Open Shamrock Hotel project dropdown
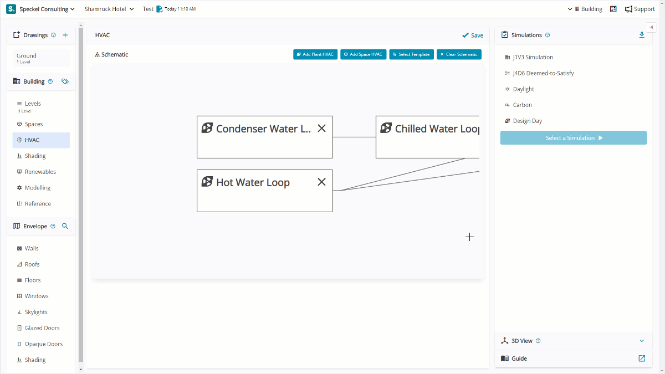This screenshot has width=665, height=374. coord(109,9)
